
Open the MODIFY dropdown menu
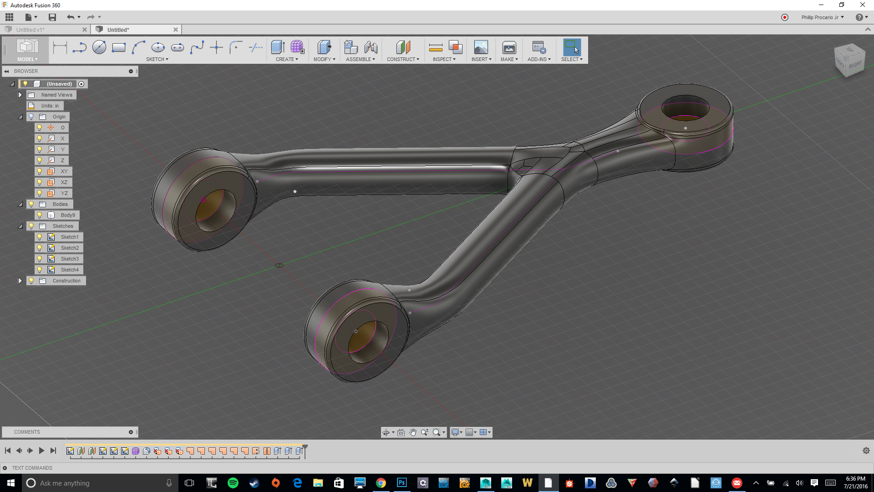[324, 59]
